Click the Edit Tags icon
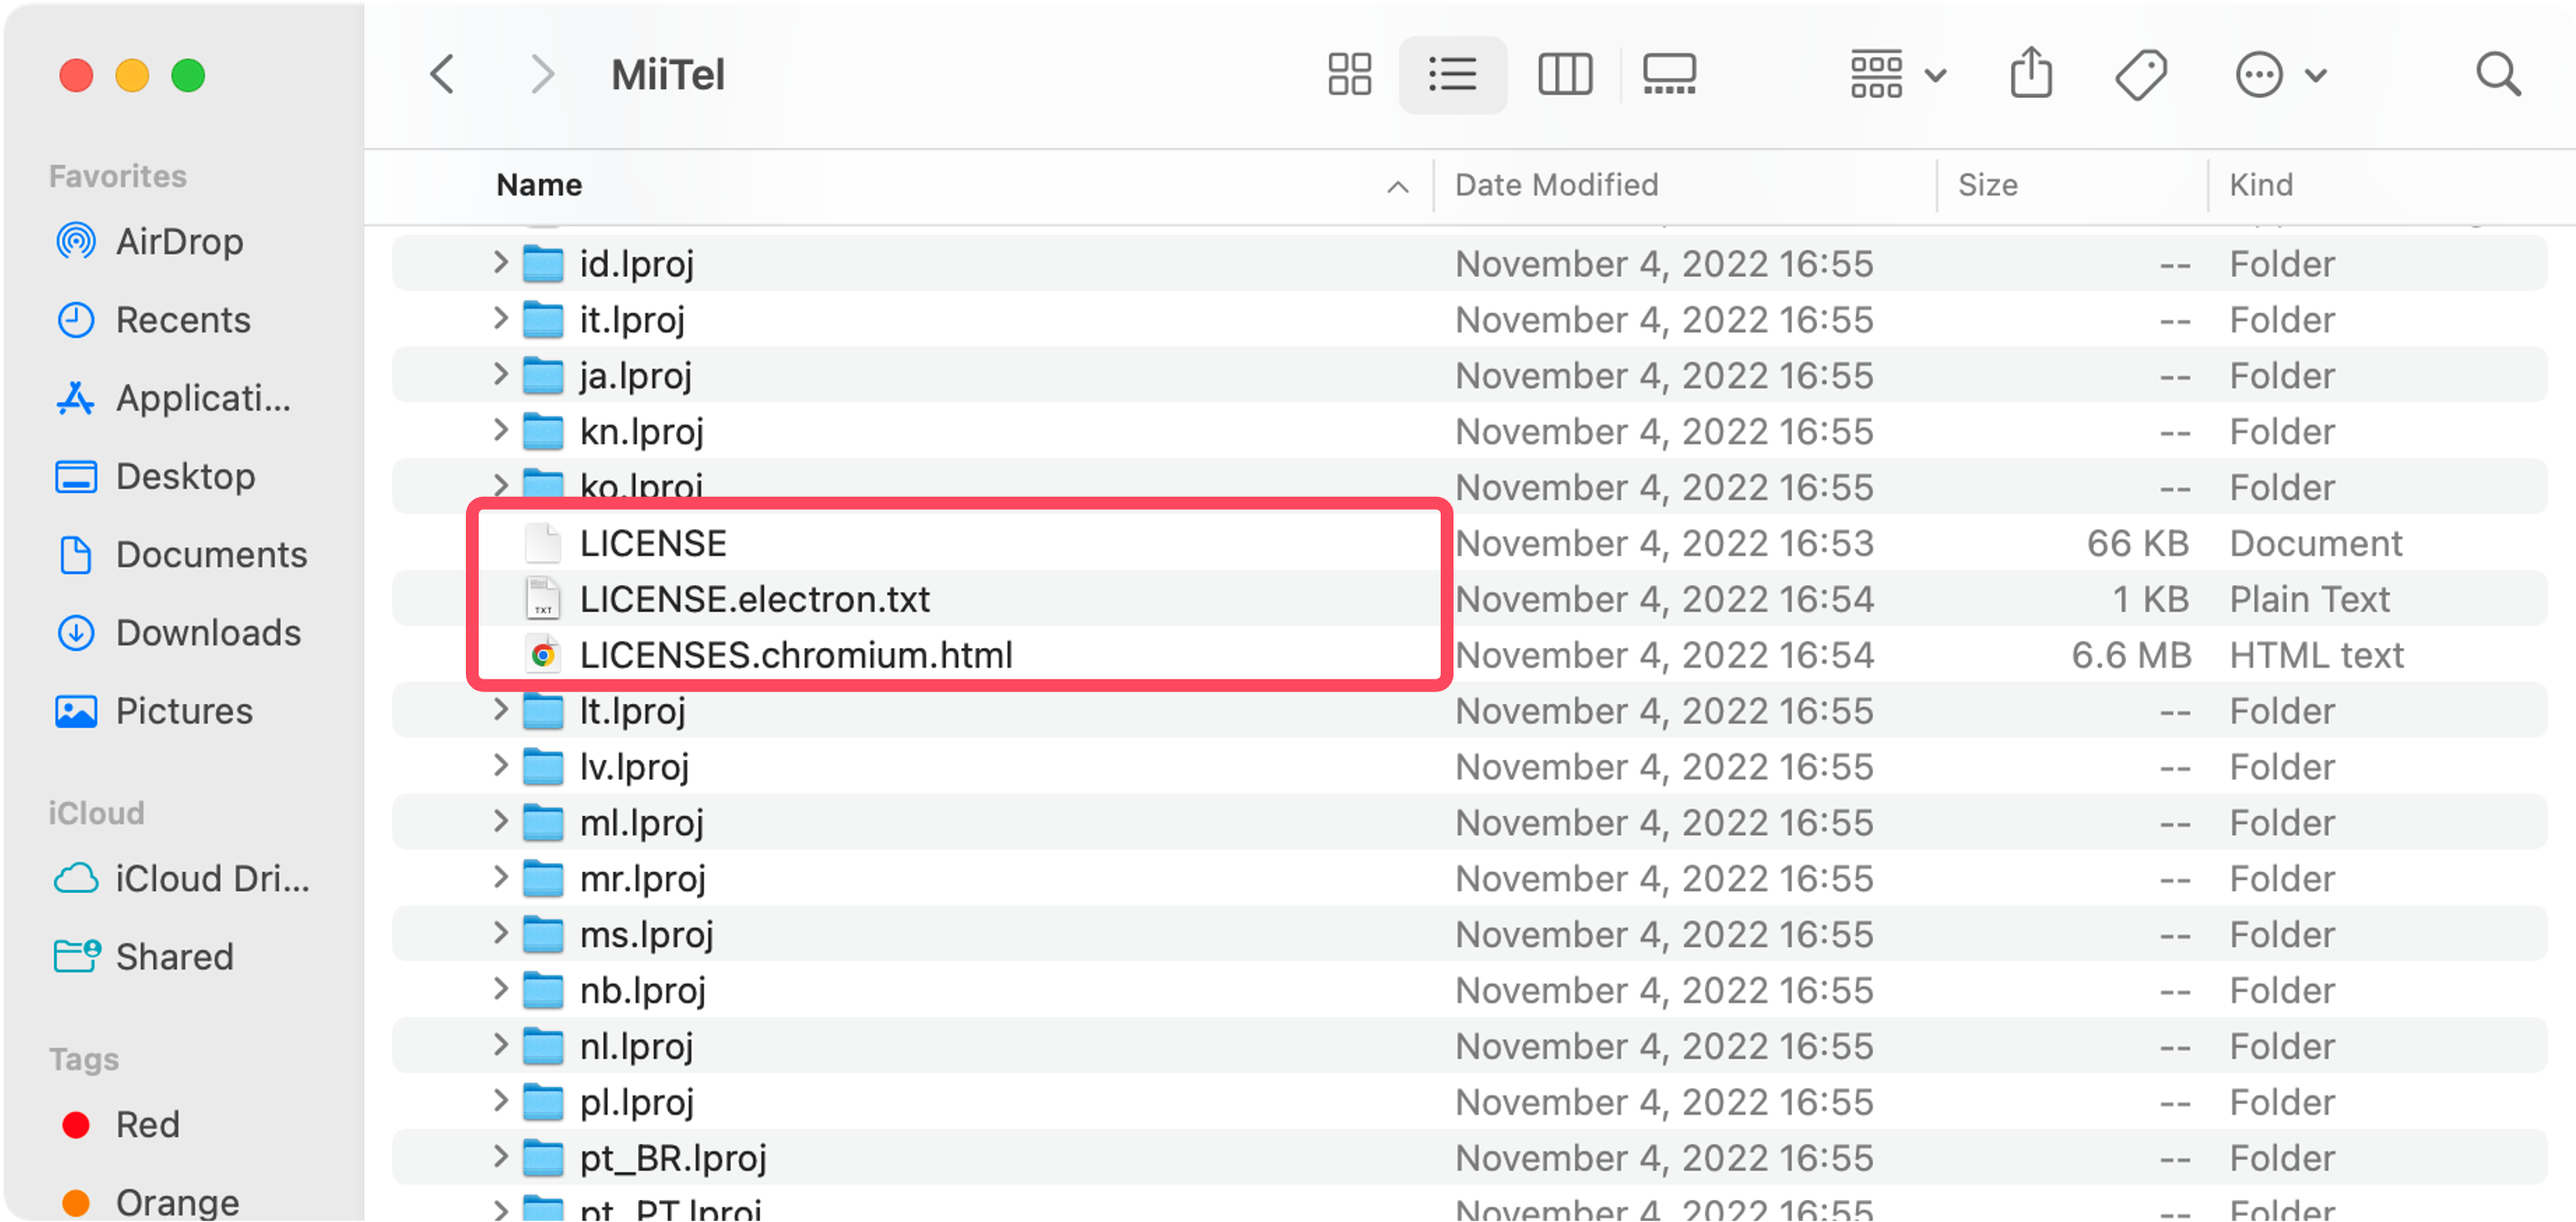2576x1222 pixels. [2140, 75]
